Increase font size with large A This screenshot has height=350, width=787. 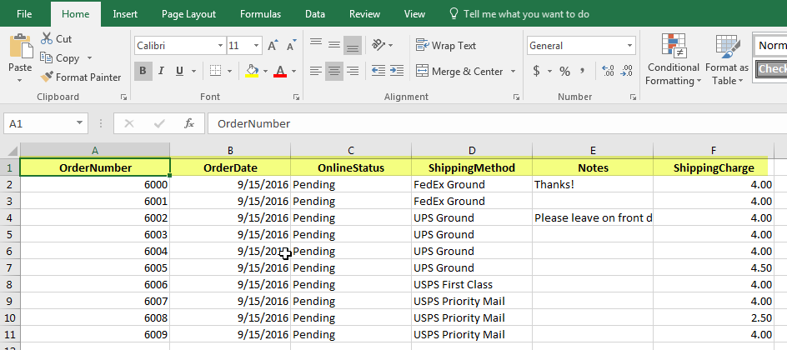[273, 46]
